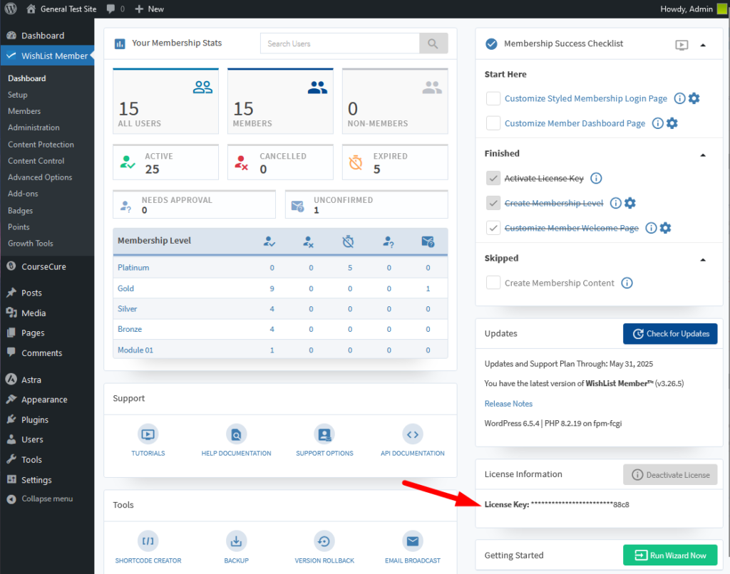Check the Customize Member Dashboard Page checkbox

[493, 123]
